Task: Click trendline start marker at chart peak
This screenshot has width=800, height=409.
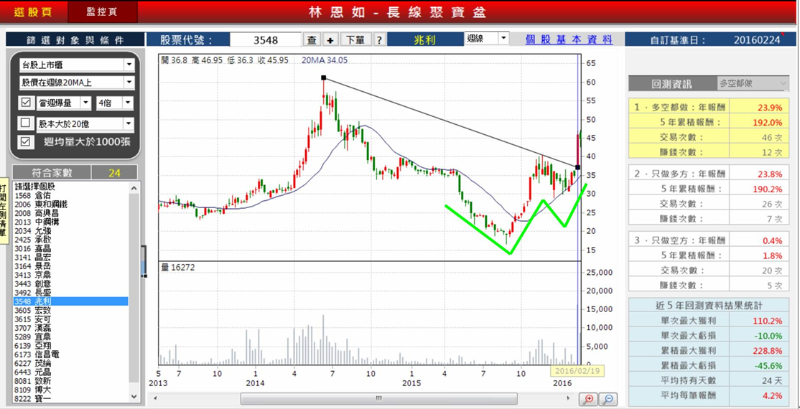Action: [x=324, y=77]
